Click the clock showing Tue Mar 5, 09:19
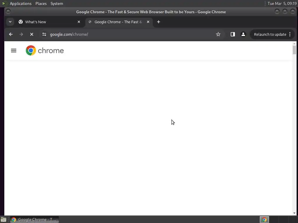 point(282,3)
